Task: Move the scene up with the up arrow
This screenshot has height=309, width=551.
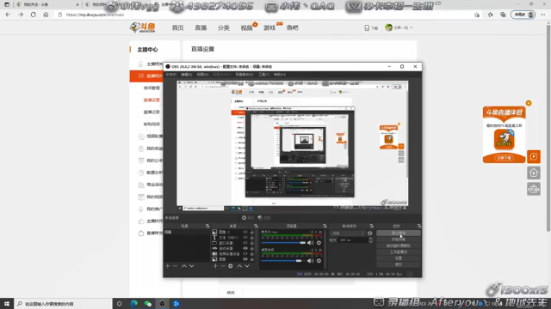Action: coord(183,266)
